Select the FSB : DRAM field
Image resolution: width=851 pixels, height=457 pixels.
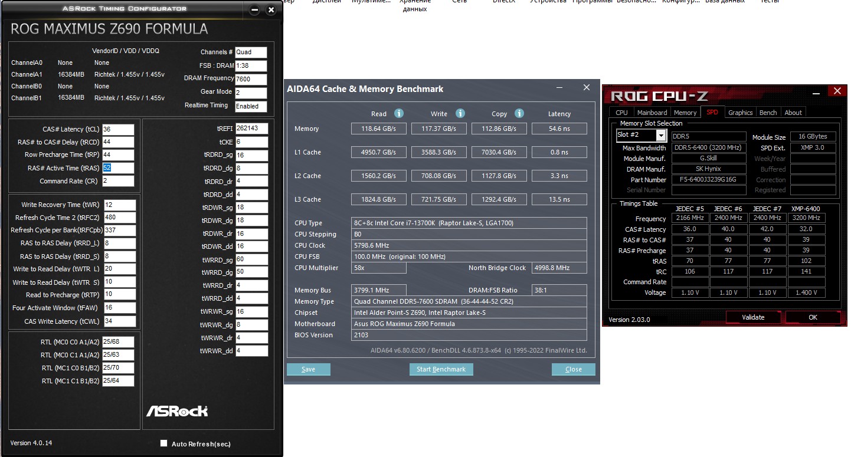pyautogui.click(x=251, y=65)
